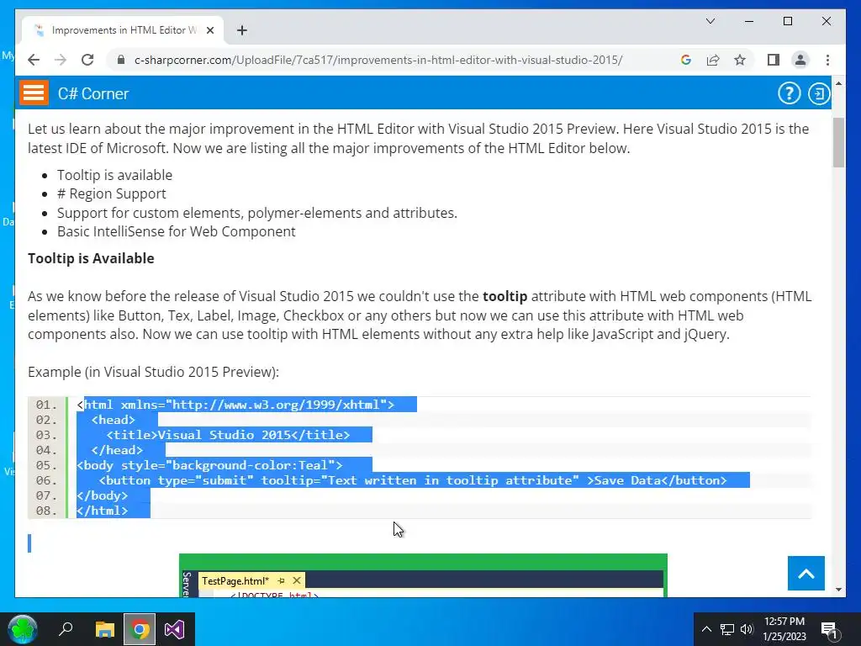Click the 'Tooltip is available' bullet

point(114,175)
